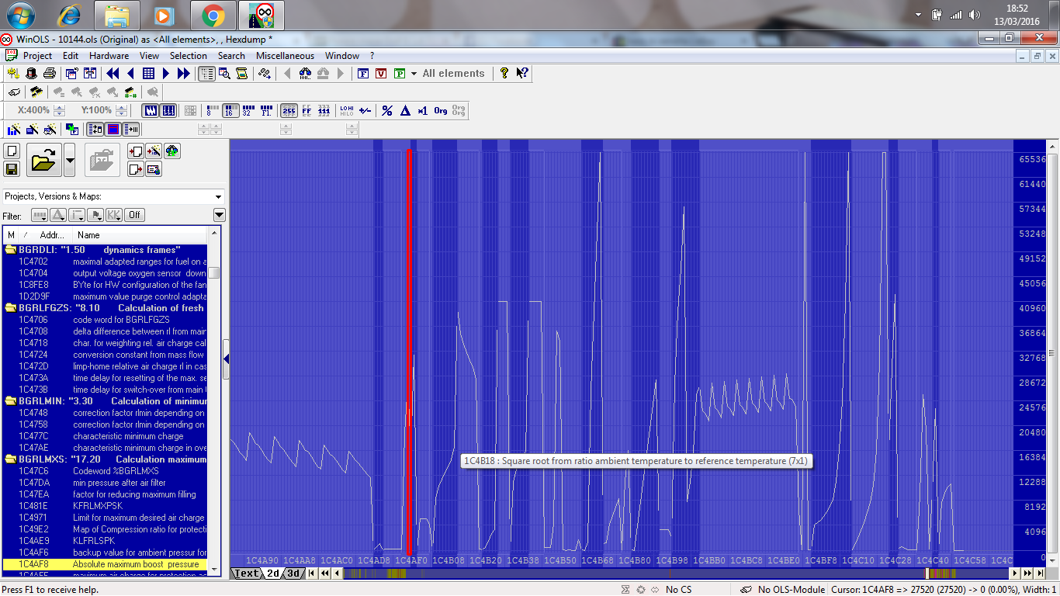Click the context help arrow-question icon

[522, 73]
